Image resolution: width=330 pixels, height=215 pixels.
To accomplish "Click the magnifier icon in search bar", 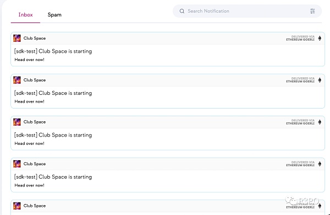I will click(x=182, y=11).
